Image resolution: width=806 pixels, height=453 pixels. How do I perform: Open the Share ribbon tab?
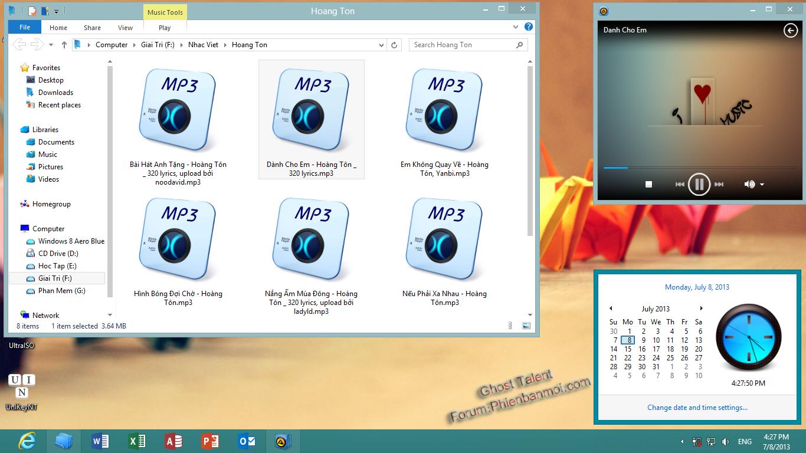(x=92, y=28)
